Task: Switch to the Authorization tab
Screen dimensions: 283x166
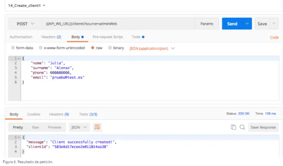Action: pos(21,37)
